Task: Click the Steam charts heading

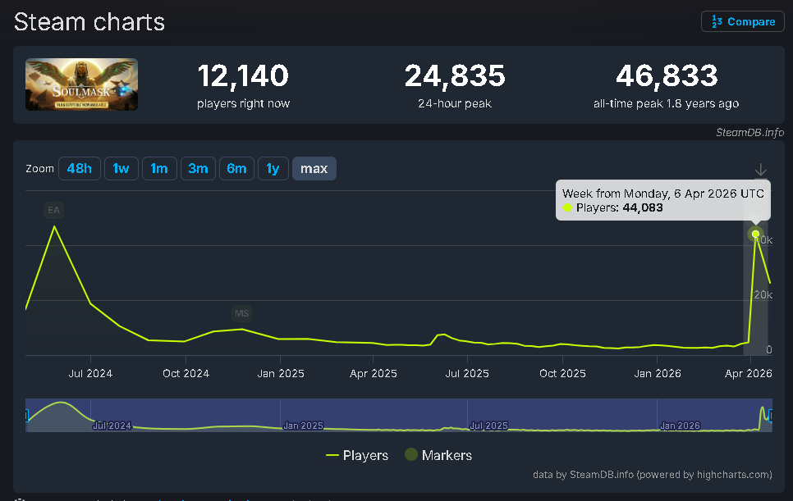Action: point(89,22)
